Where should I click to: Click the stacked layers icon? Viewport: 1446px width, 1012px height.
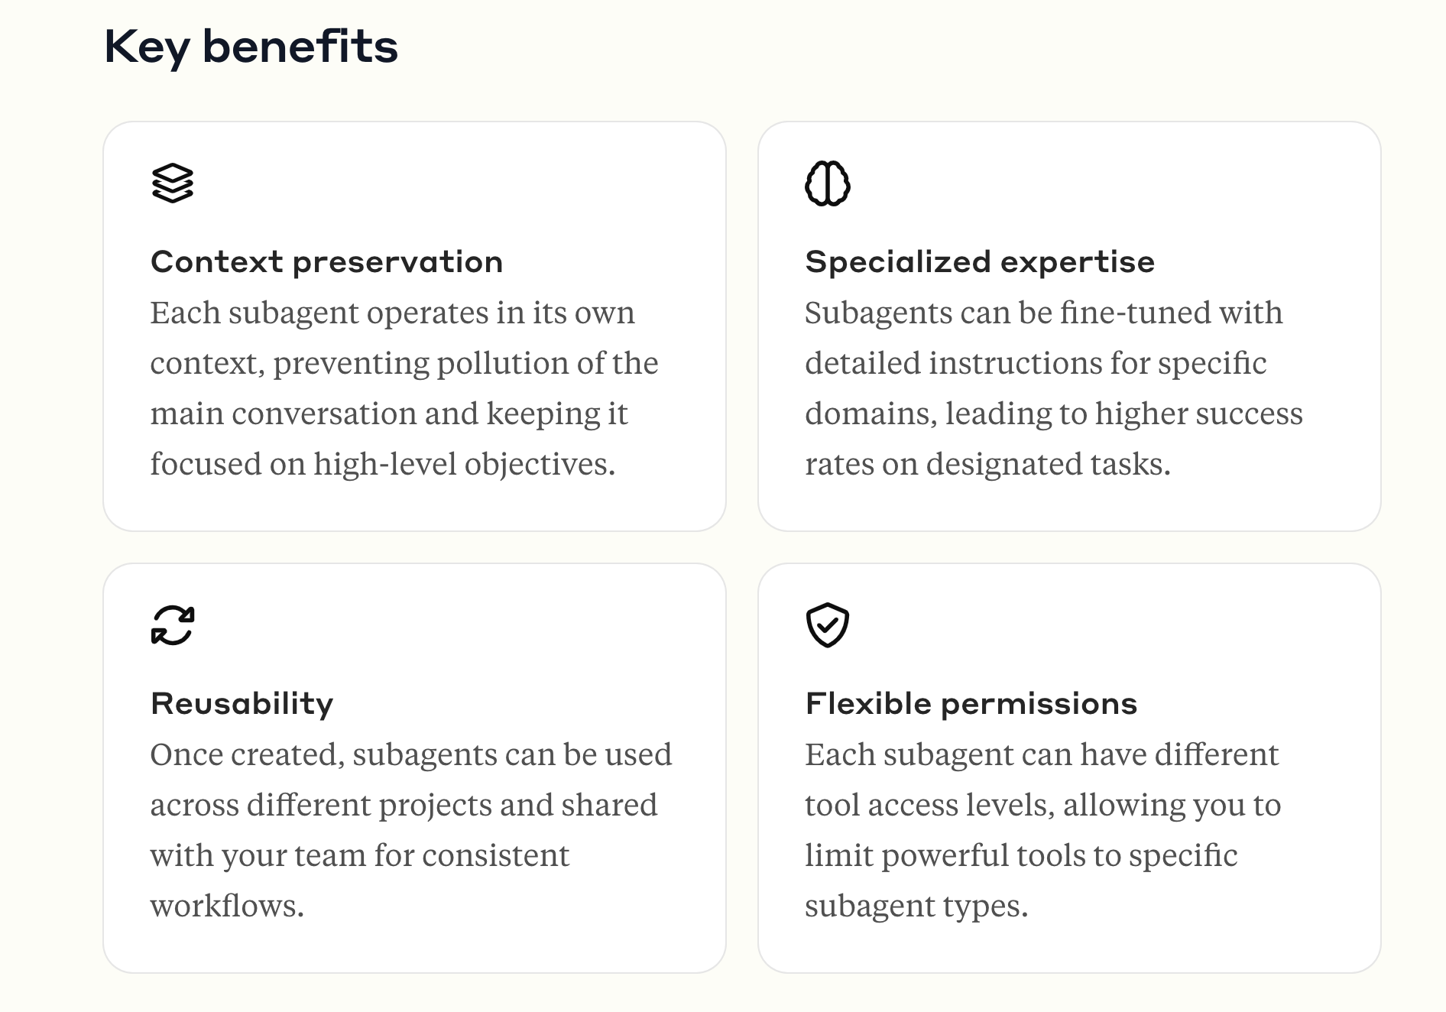pos(173,183)
